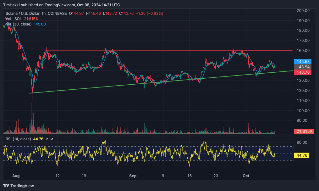Click the Sep label on time axis
This screenshot has width=319, height=191.
(133, 176)
